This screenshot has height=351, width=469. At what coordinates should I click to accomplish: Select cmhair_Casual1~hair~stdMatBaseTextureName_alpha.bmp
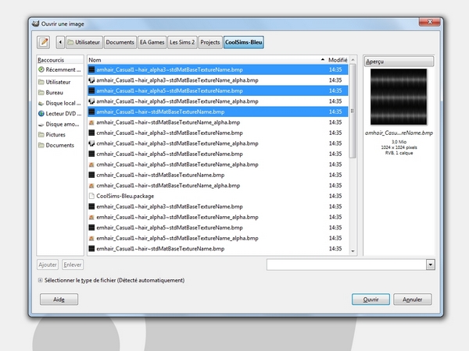218,186
